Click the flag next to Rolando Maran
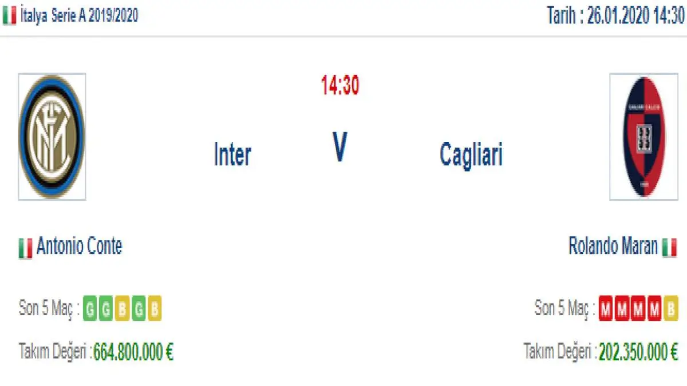 [669, 248]
